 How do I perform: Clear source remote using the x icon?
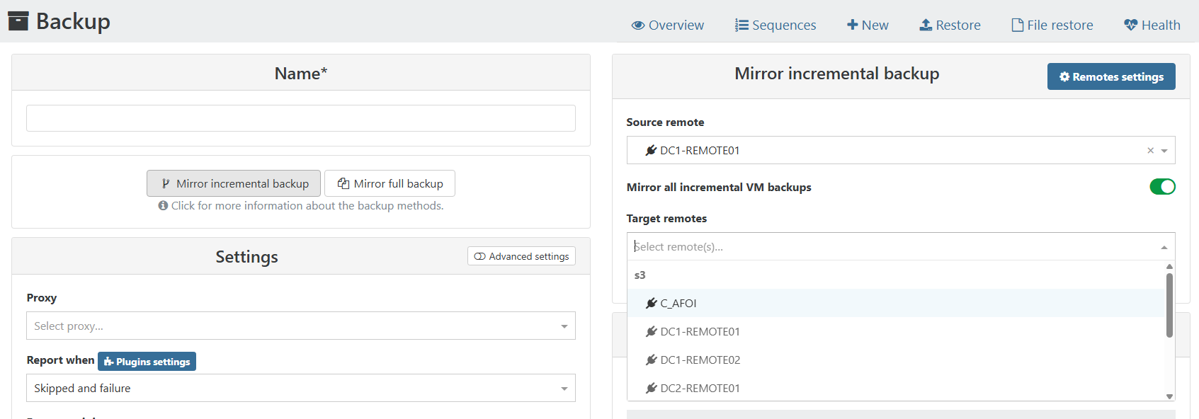pos(1150,151)
